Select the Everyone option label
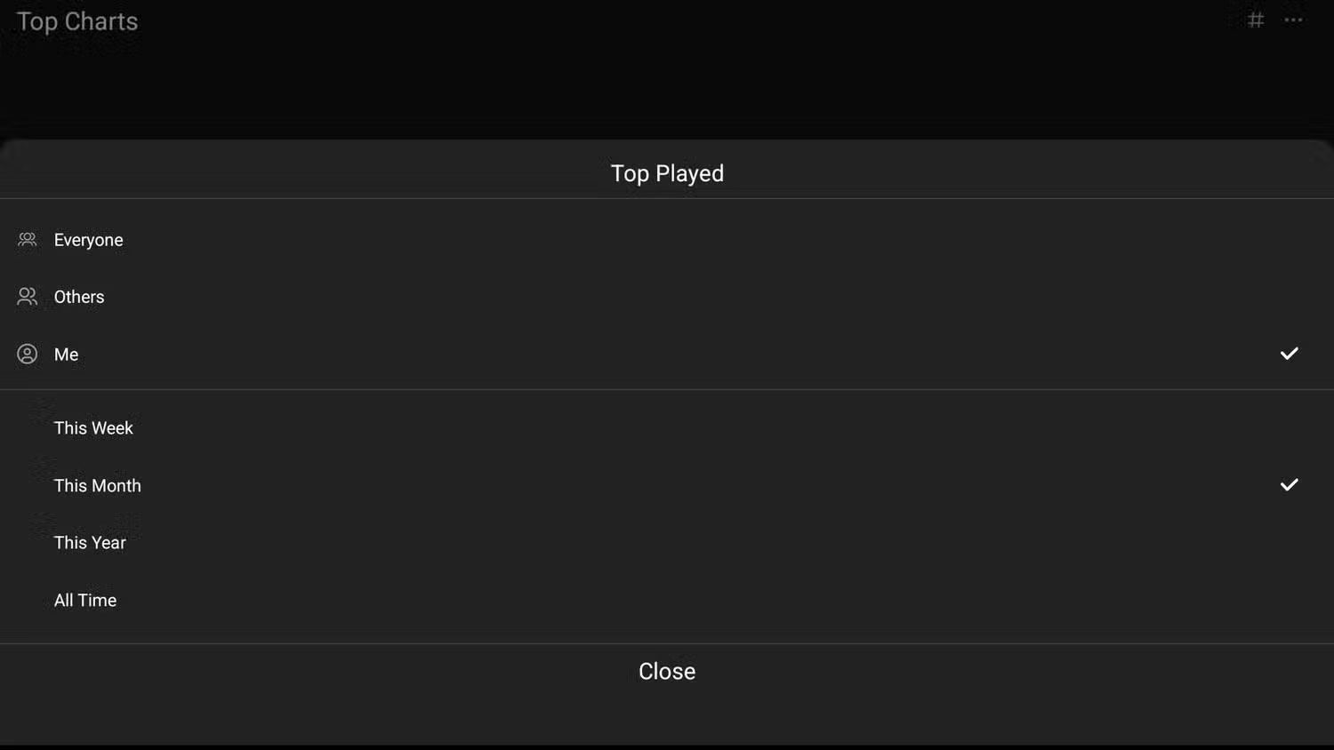 point(88,240)
